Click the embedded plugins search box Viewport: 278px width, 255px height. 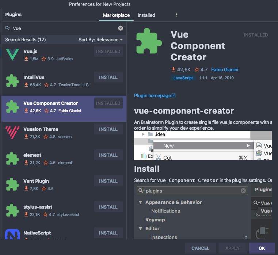point(192,191)
